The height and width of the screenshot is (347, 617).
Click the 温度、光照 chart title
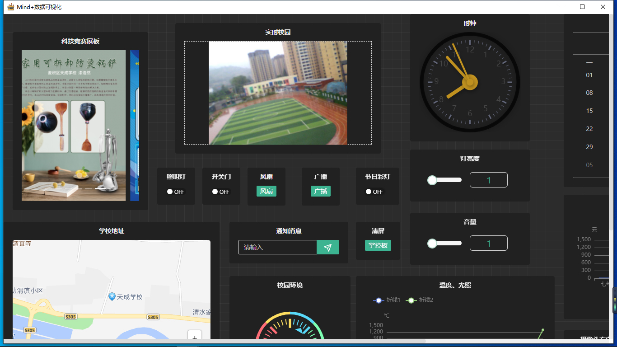[x=455, y=285]
